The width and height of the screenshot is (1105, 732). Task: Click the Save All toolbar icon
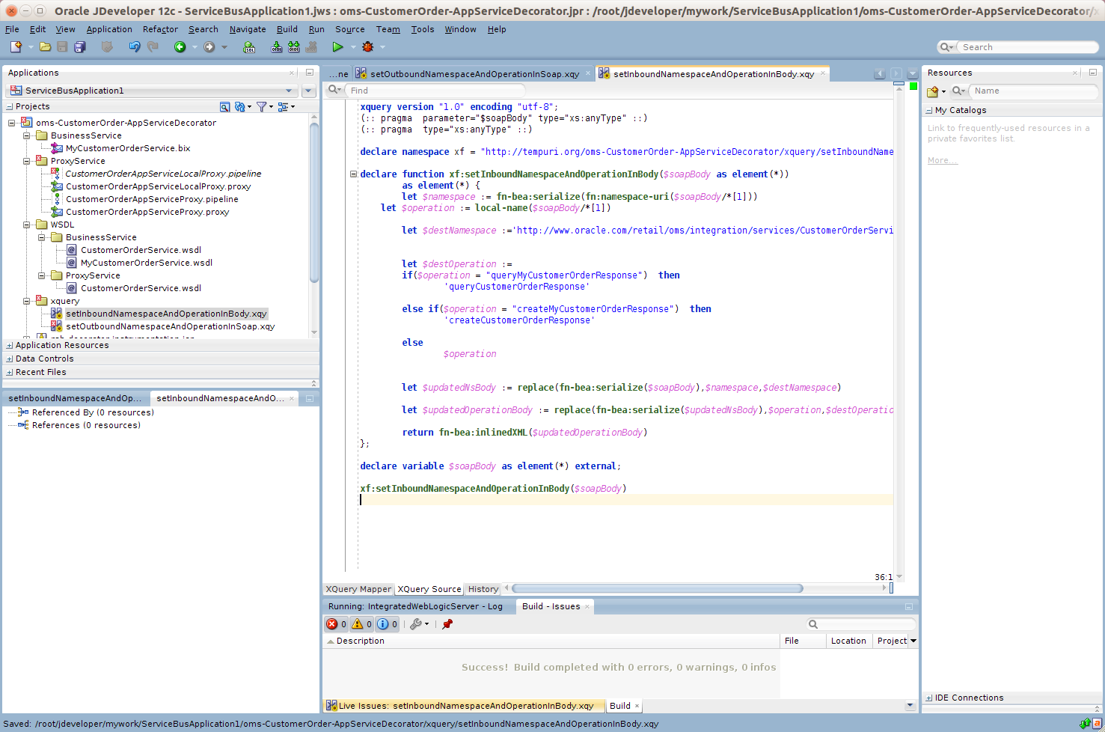pos(79,47)
